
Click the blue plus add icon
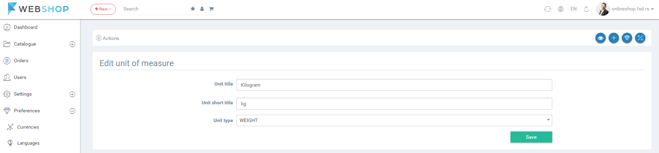coord(614,38)
